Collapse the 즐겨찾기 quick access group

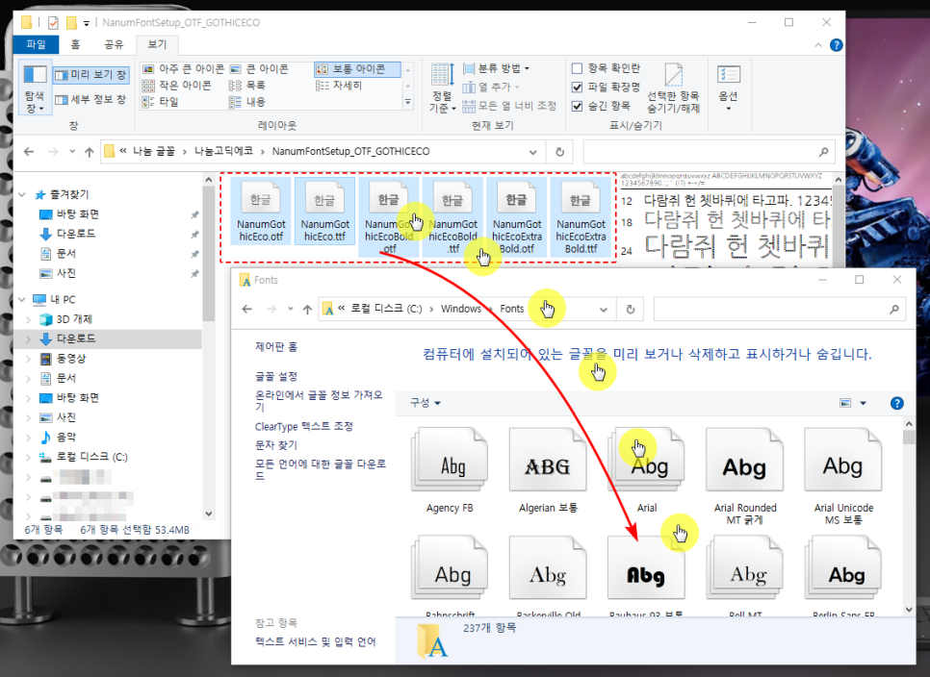[x=22, y=195]
